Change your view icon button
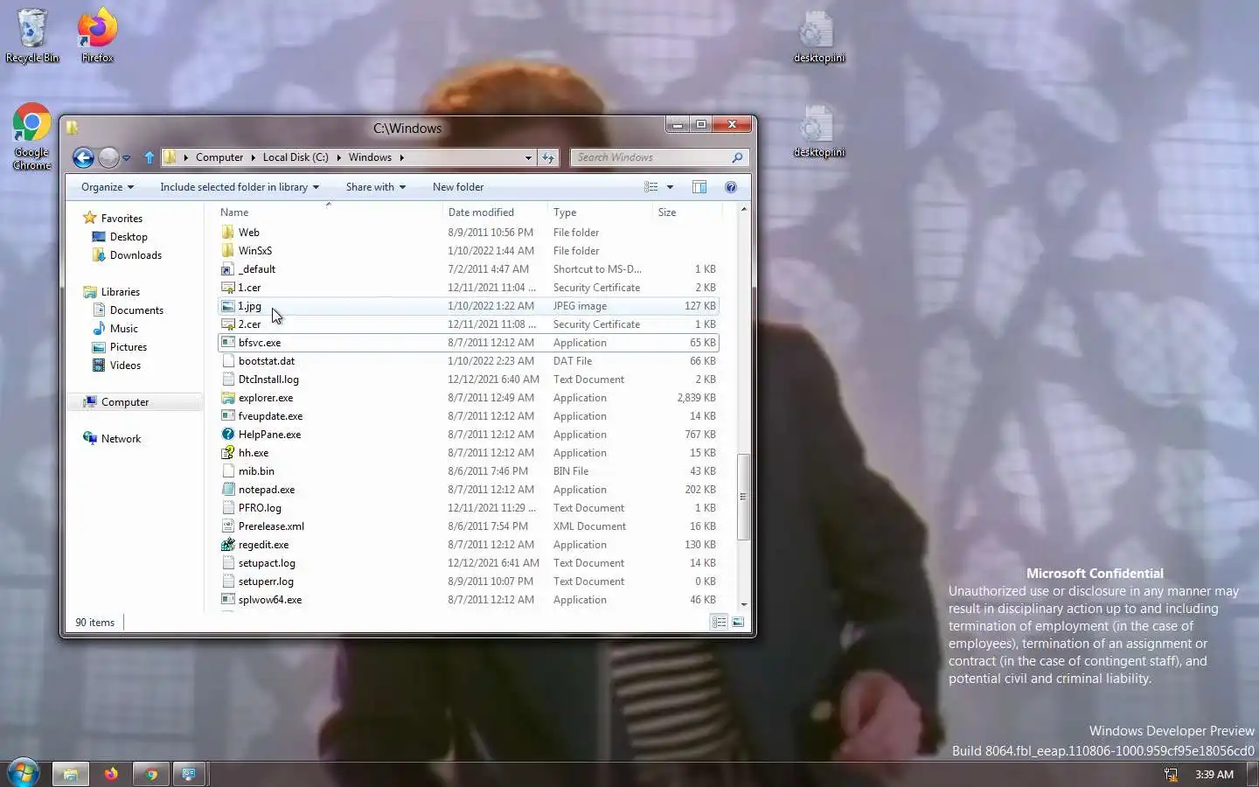The image size is (1259, 787). [x=650, y=187]
